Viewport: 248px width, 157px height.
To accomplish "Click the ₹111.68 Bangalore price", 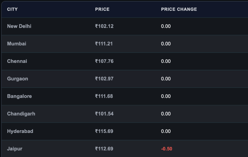I will [x=104, y=96].
